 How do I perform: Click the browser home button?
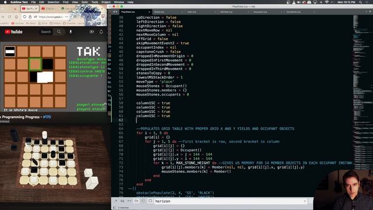coord(16,17)
